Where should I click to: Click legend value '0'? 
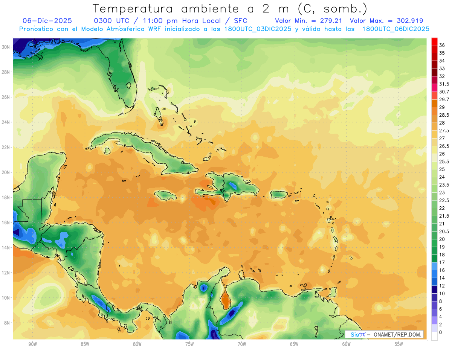coord(441,332)
